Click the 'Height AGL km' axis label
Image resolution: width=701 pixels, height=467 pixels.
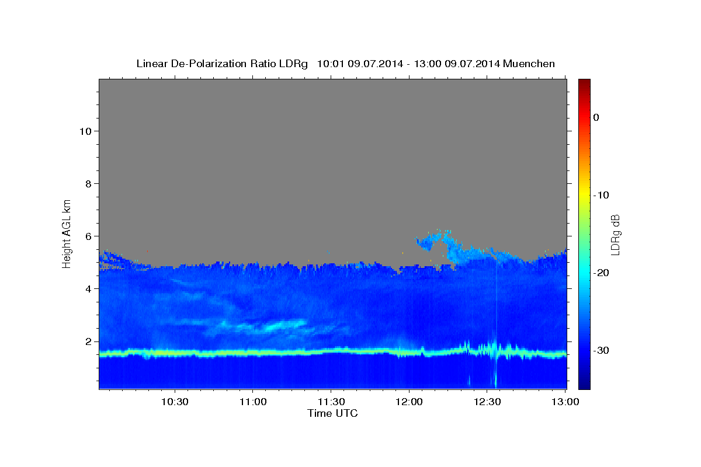tap(67, 233)
